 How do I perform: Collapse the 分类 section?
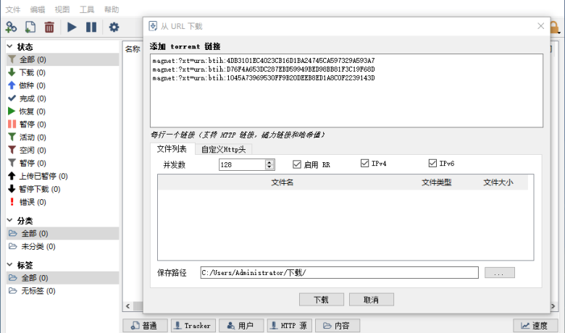(x=9, y=220)
